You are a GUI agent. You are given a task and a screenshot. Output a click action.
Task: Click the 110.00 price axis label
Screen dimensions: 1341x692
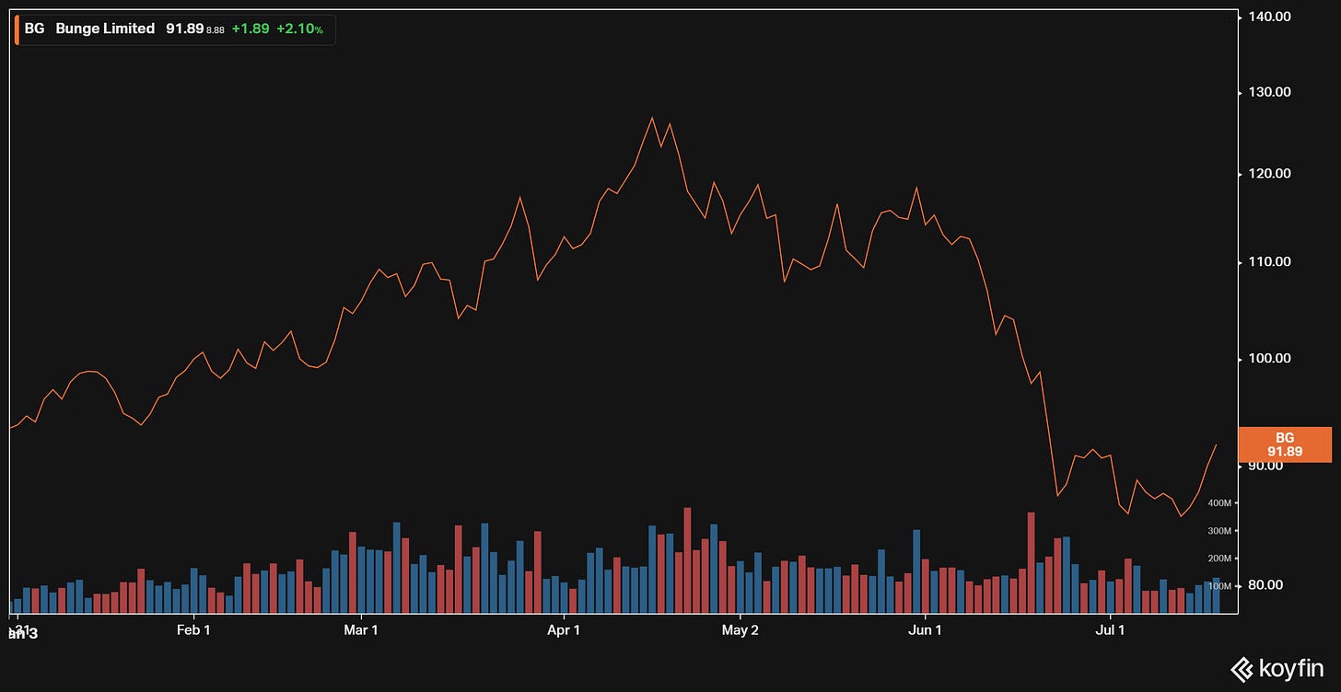(1270, 262)
